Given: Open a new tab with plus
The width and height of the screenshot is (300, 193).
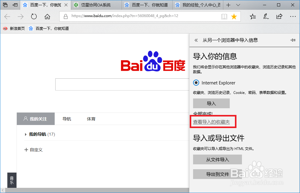Looking at the screenshot, I should tap(228, 5).
